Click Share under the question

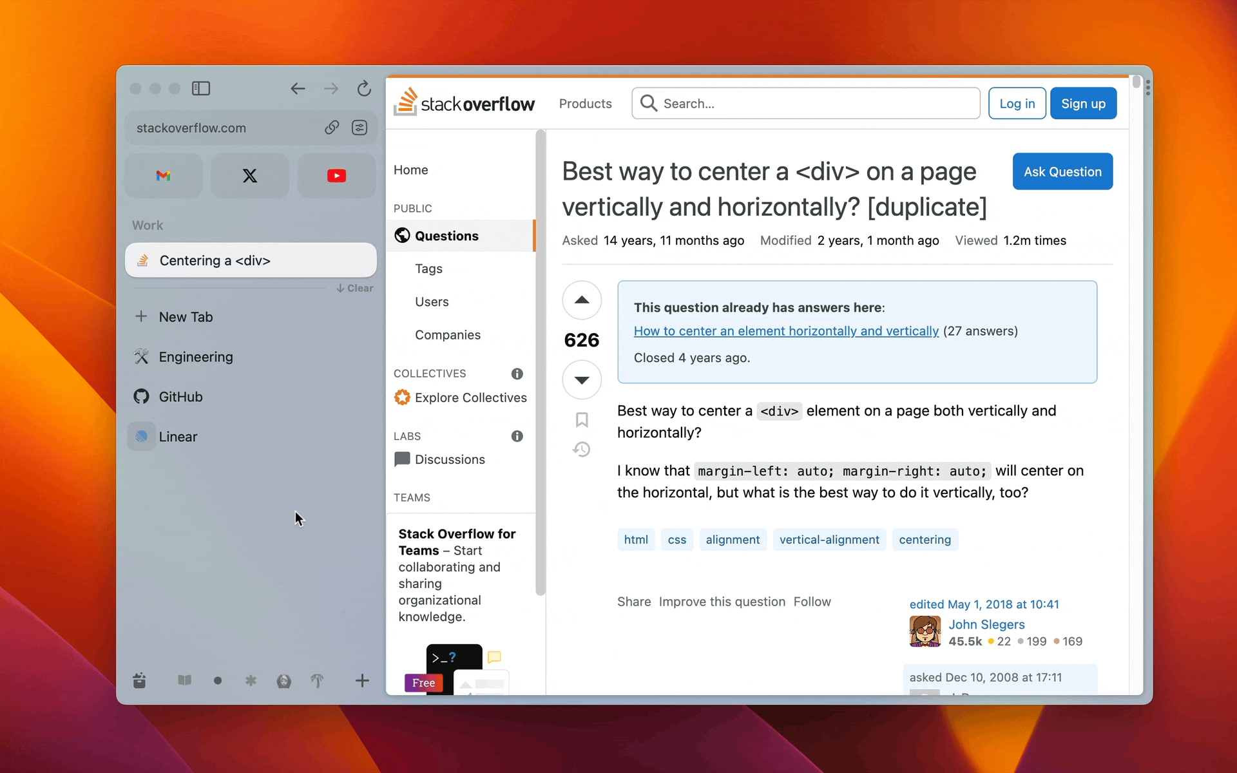click(x=634, y=602)
